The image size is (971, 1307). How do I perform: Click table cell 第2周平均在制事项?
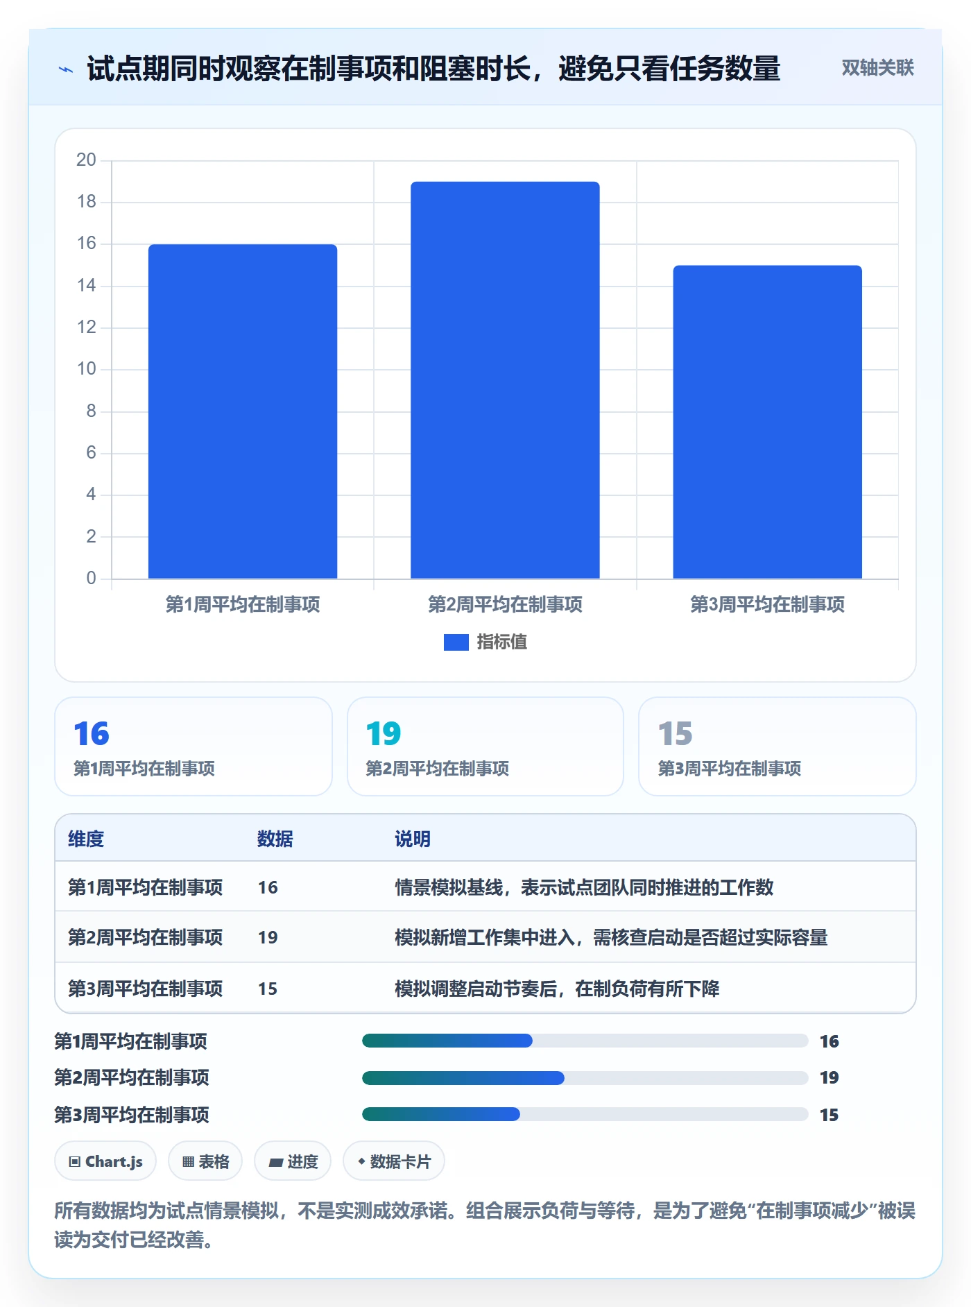tap(145, 937)
